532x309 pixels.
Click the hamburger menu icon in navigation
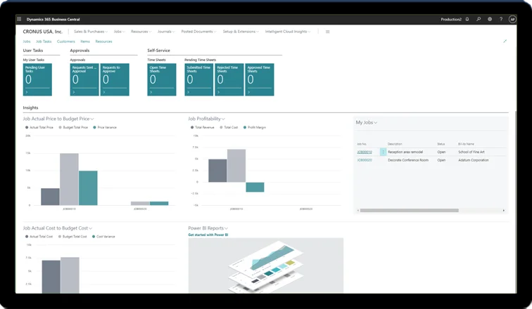pyautogui.click(x=327, y=32)
